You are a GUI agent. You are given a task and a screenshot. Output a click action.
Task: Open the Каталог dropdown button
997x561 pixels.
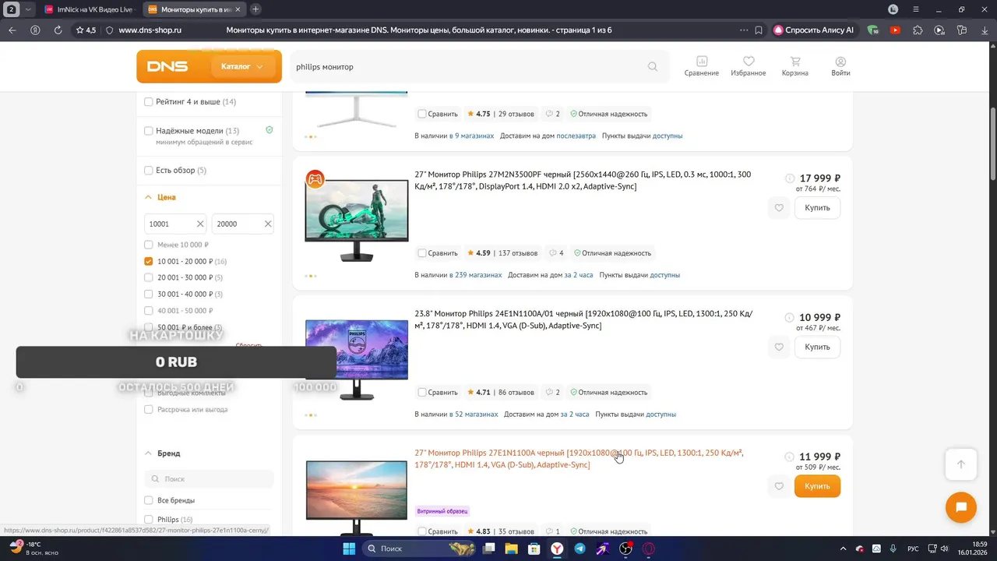(242, 66)
